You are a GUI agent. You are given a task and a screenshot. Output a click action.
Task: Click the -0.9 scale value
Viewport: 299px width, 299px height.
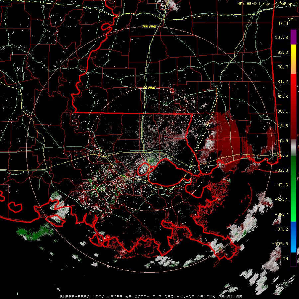coord(283,141)
